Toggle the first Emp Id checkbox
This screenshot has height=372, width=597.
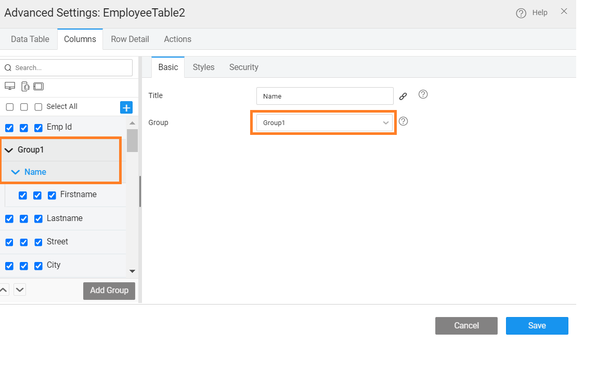(x=9, y=128)
